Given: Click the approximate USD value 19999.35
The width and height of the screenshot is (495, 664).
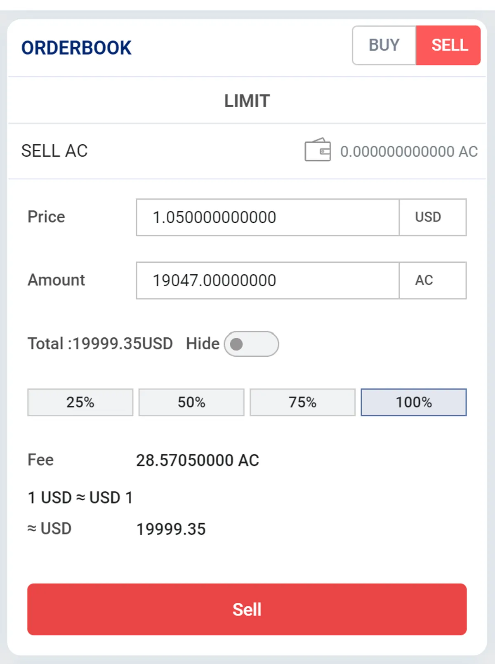Looking at the screenshot, I should (x=171, y=529).
